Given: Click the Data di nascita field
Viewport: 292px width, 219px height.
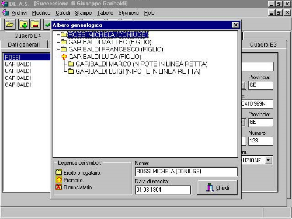Looking at the screenshot, I should (x=163, y=190).
